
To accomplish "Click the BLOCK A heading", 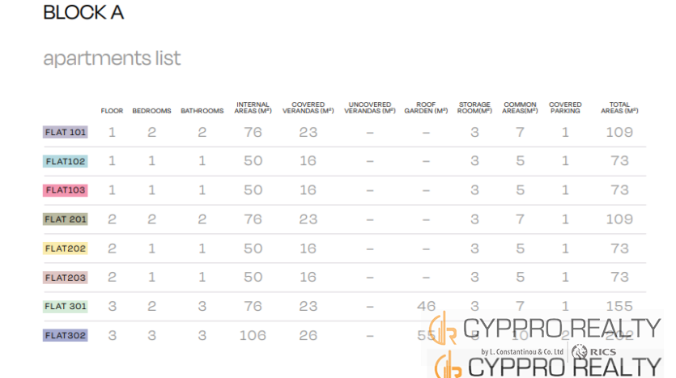I will coord(83,13).
